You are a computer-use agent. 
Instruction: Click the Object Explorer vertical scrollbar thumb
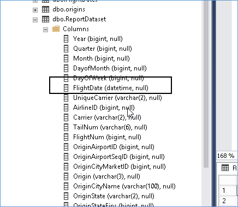pos(206,84)
